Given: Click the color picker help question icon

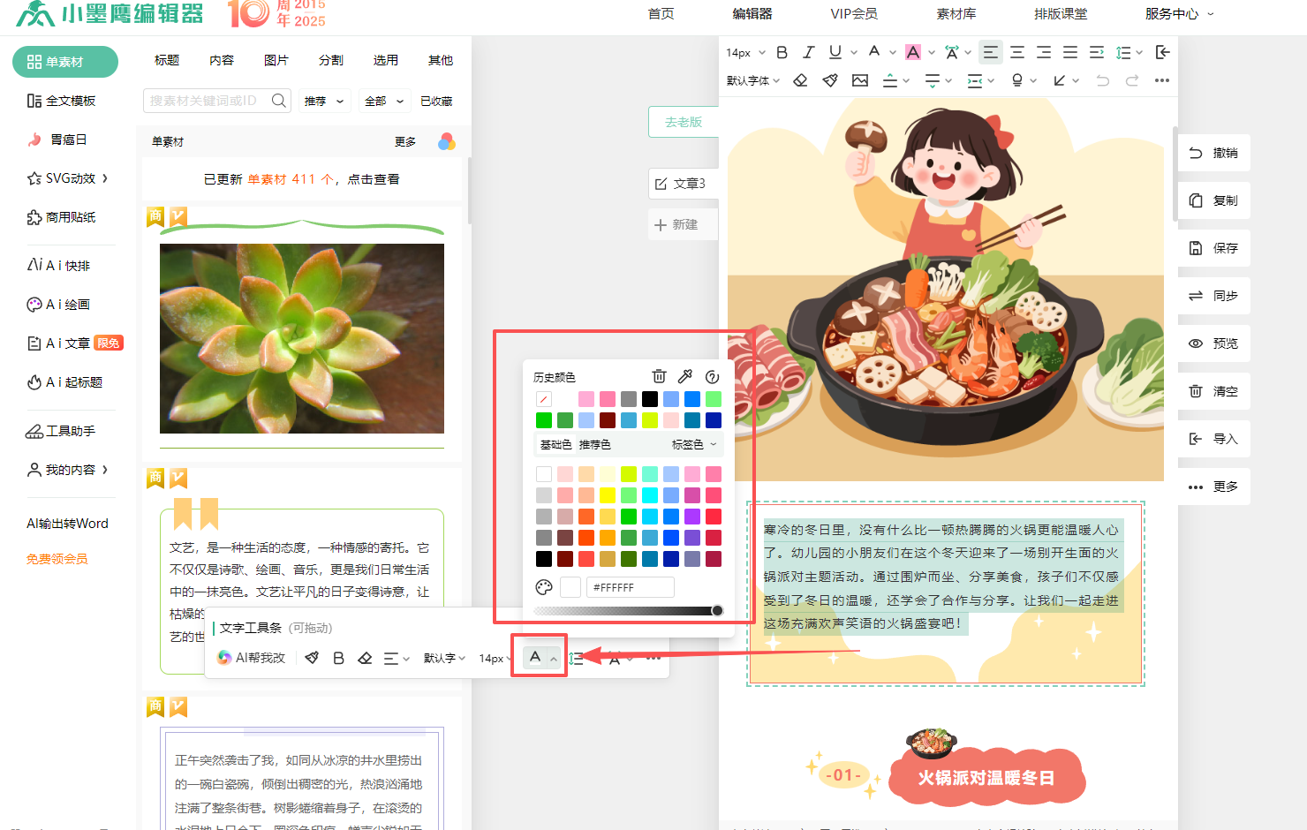Looking at the screenshot, I should click(712, 377).
